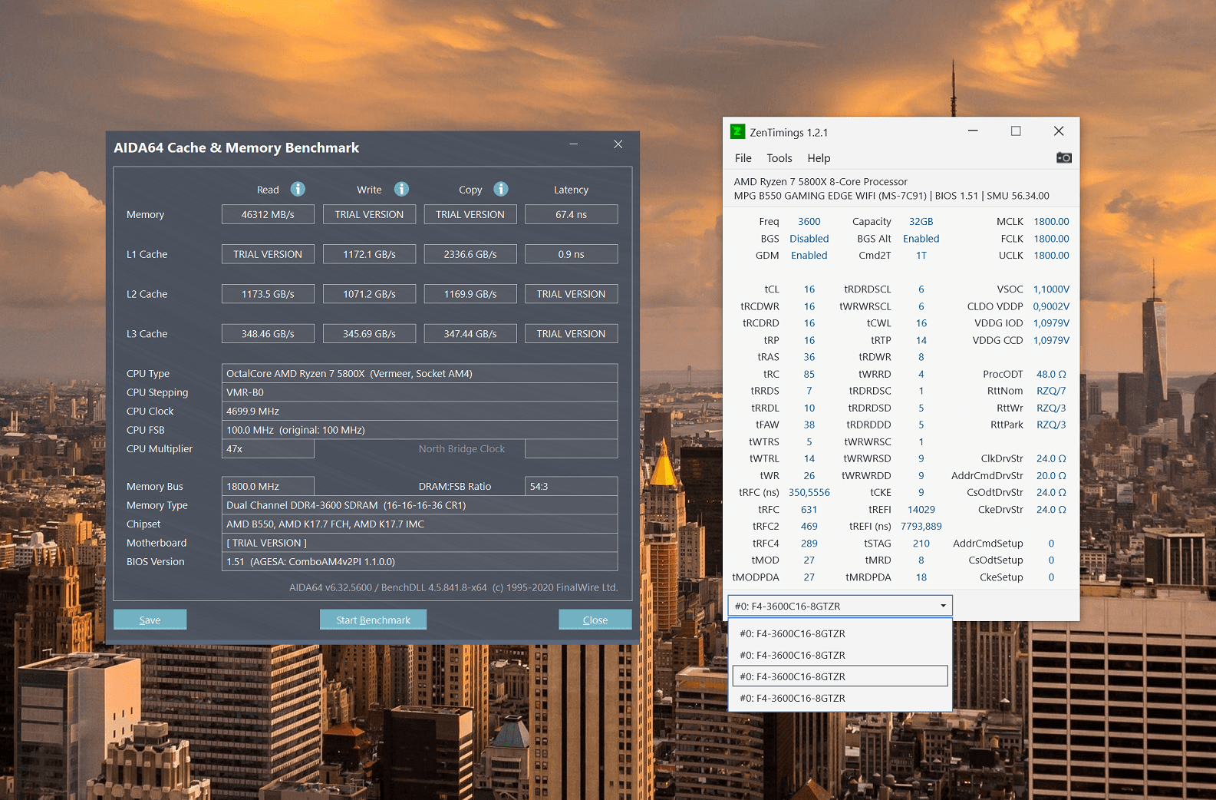1216x800 pixels.
Task: Click the L2 Cache Read 1173.5 GB/s field
Action: point(268,294)
